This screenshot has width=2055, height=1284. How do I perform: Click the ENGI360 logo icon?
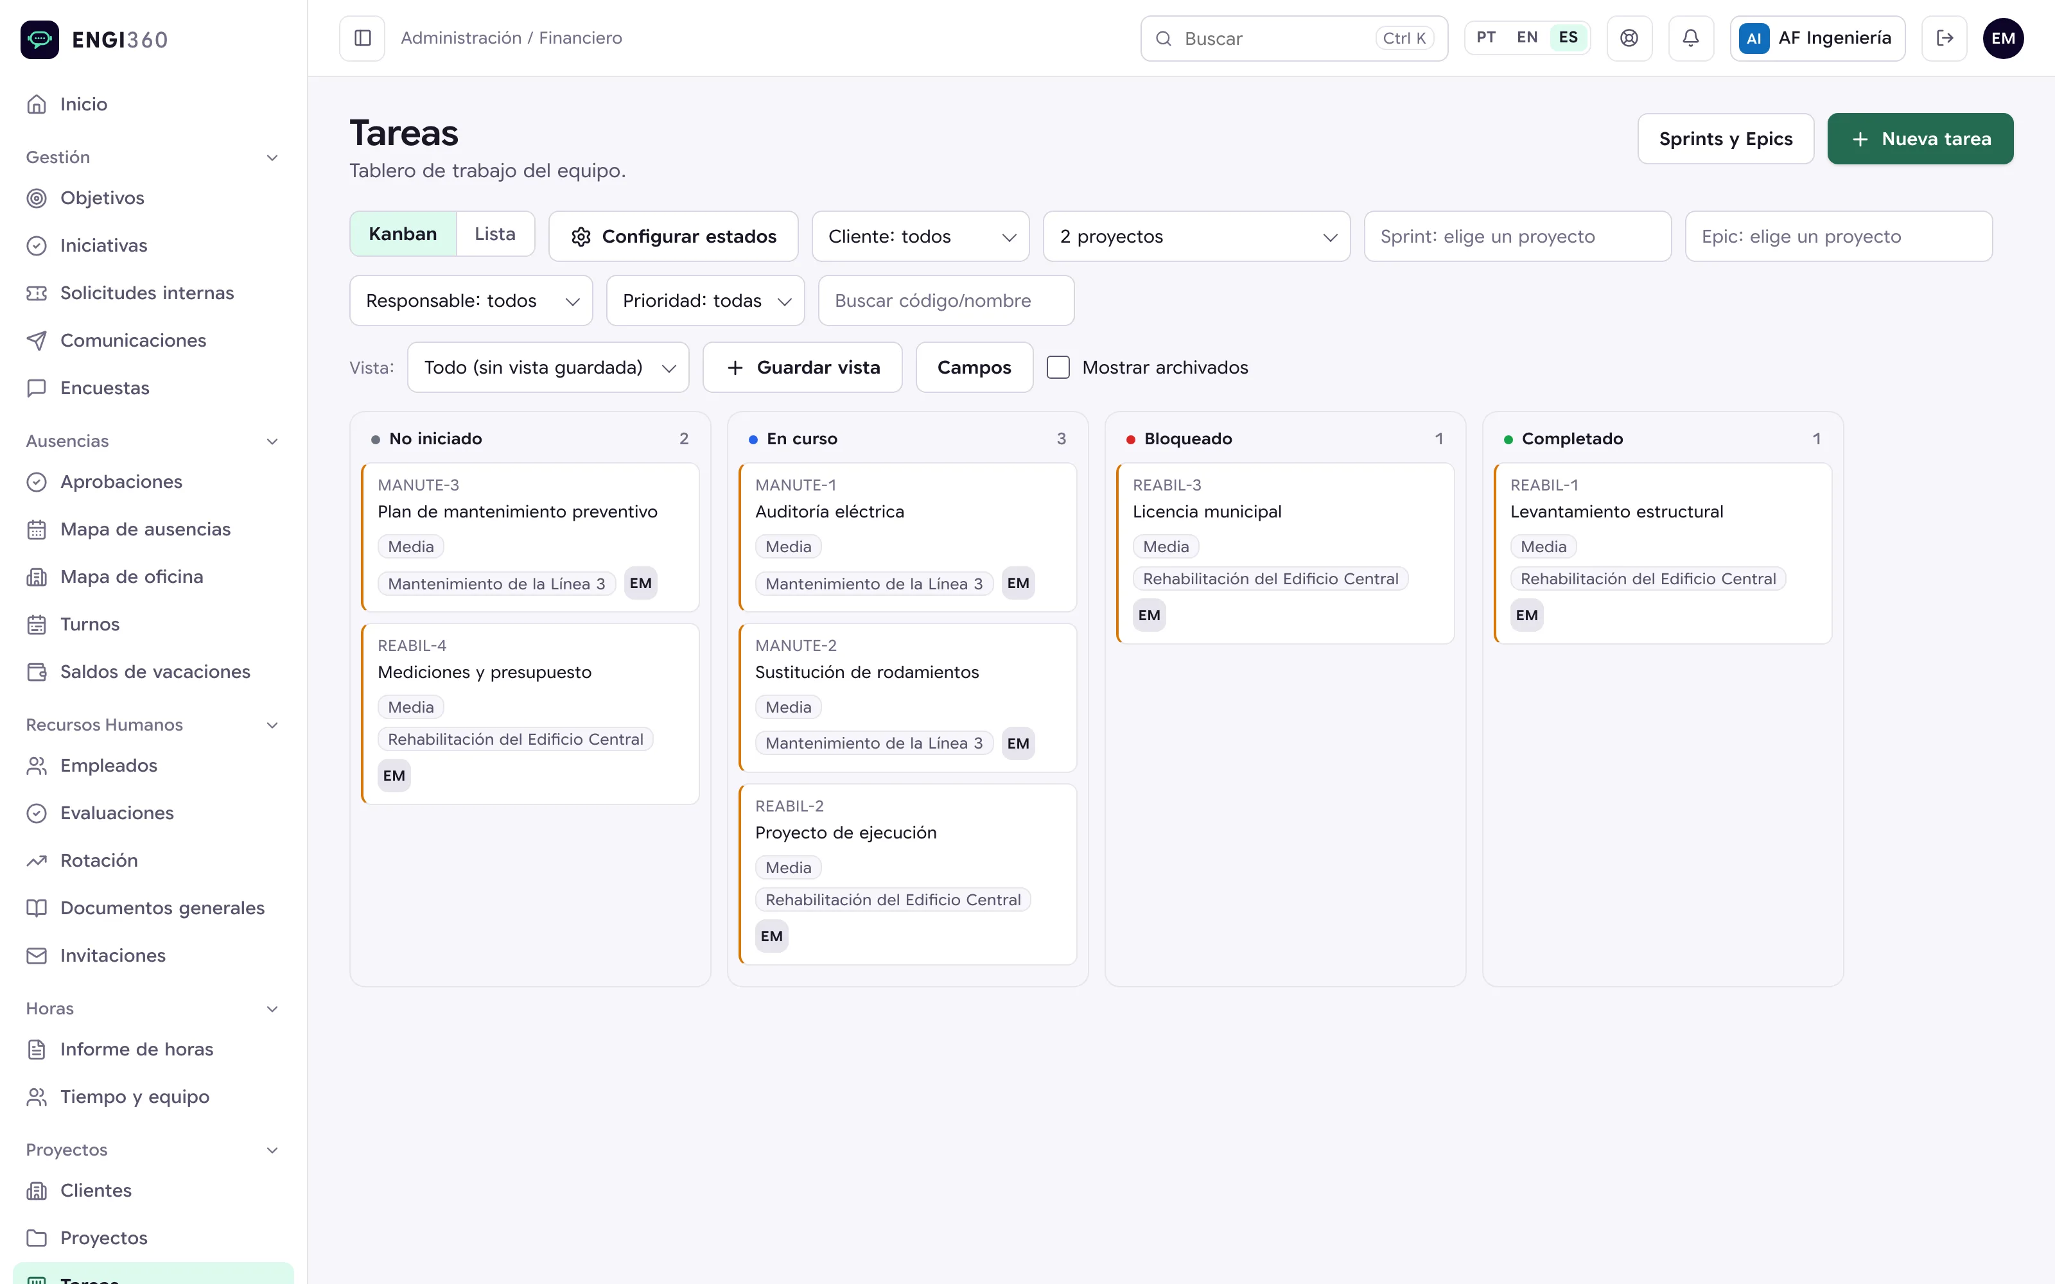[x=40, y=39]
